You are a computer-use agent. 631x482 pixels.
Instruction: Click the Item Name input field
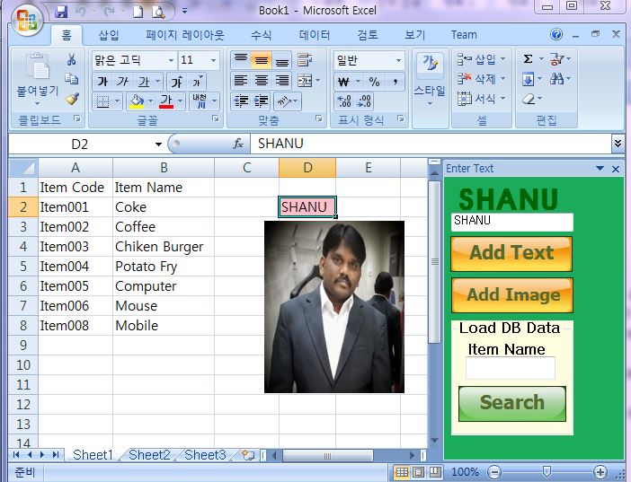511,368
